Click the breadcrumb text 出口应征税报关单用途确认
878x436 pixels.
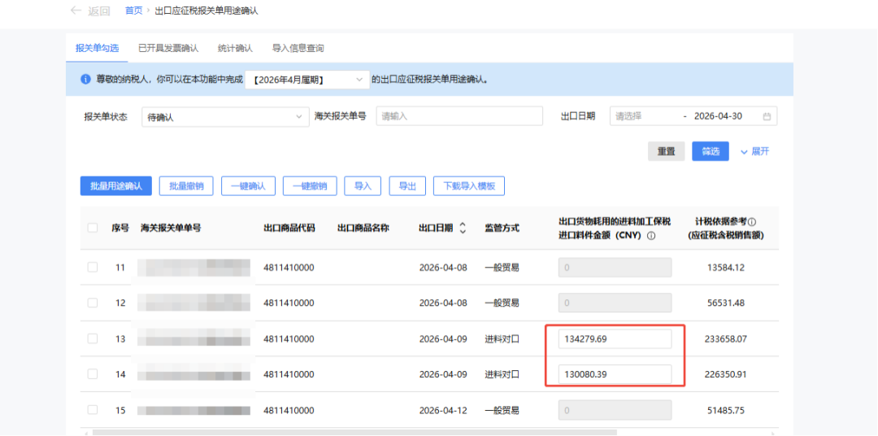point(206,11)
